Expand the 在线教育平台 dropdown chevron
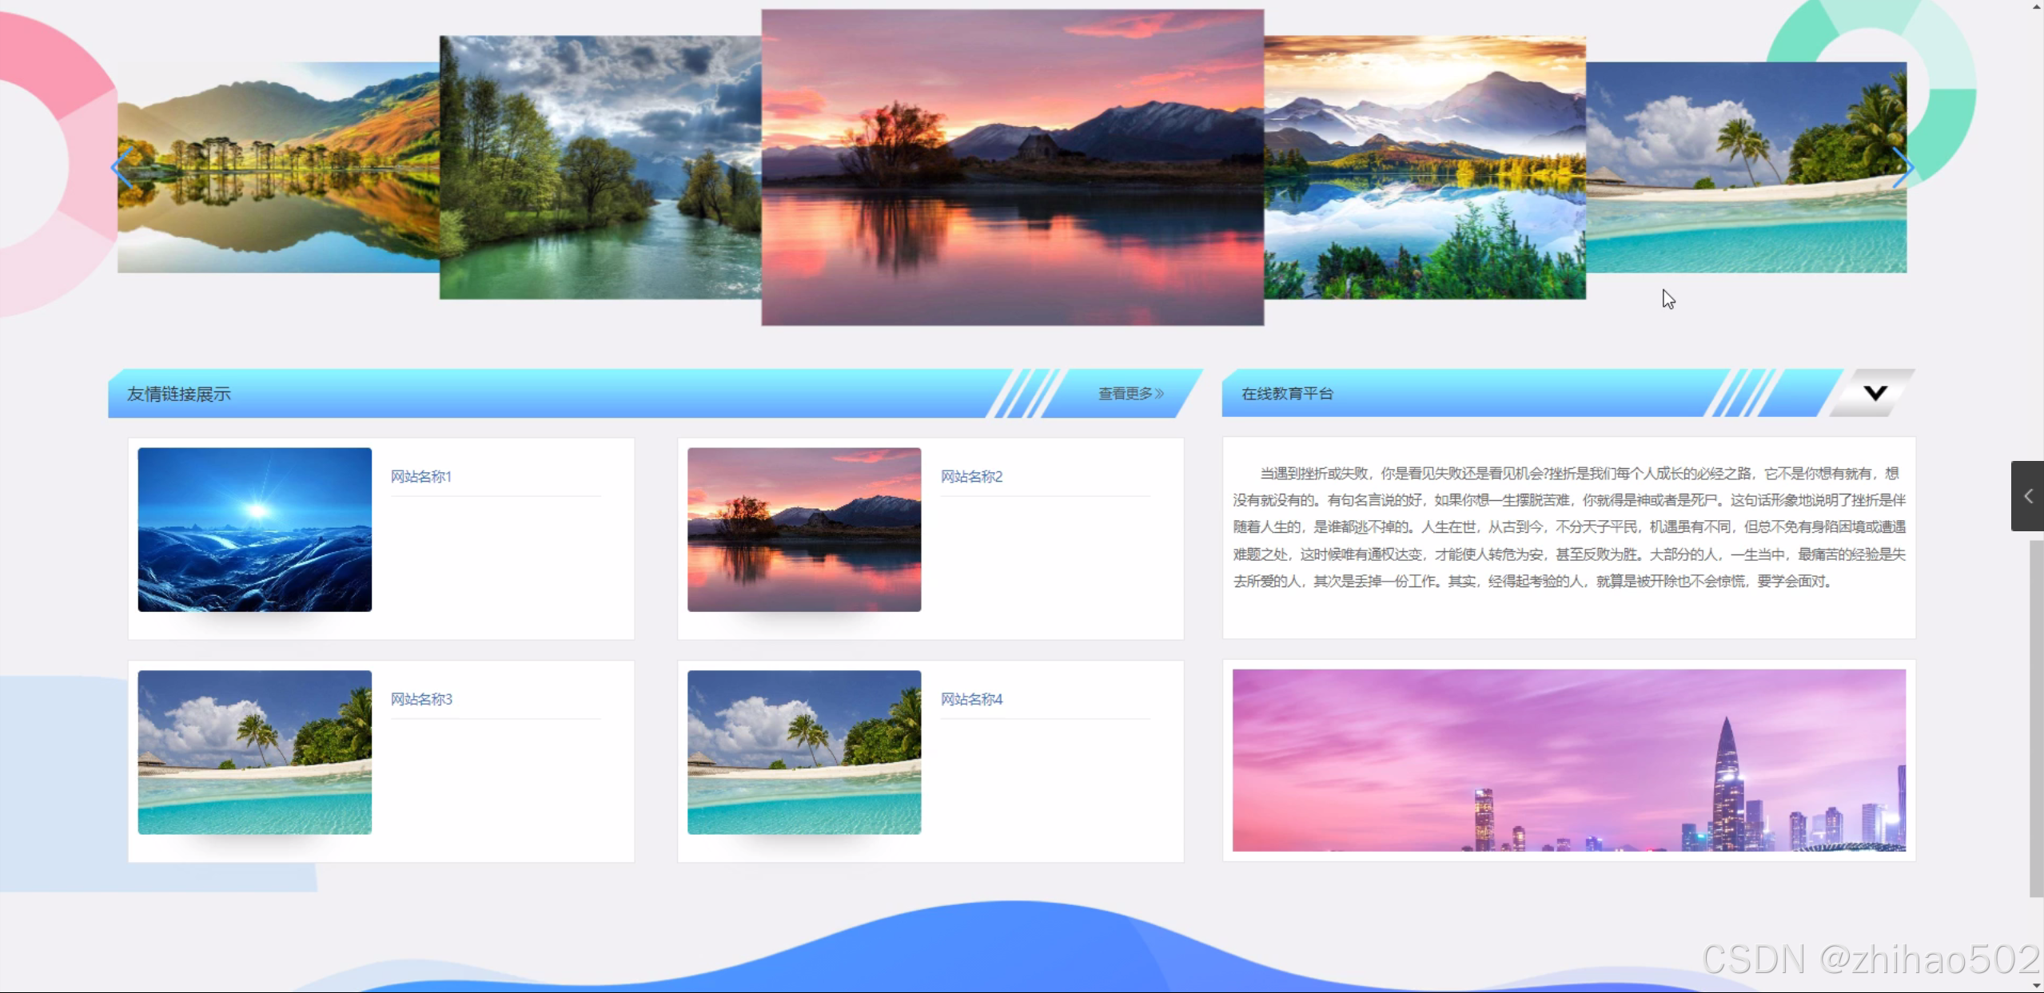Screen dimensions: 2044x993 [1875, 393]
